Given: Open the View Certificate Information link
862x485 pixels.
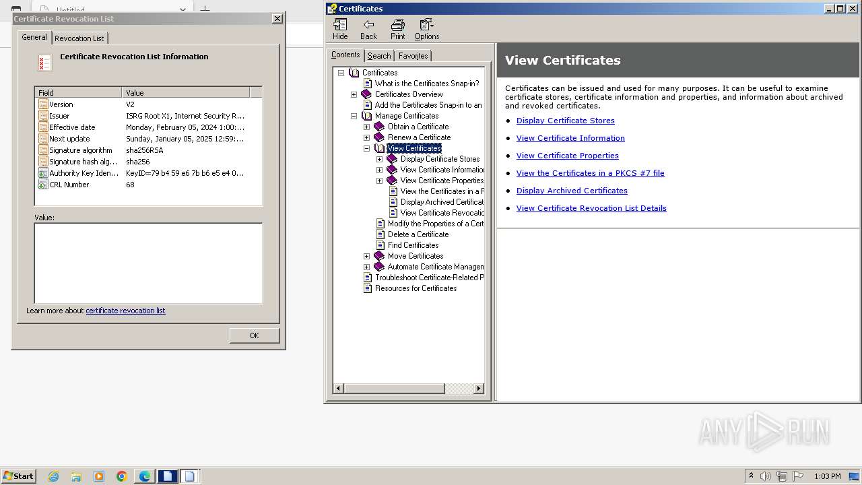Looking at the screenshot, I should click(570, 138).
